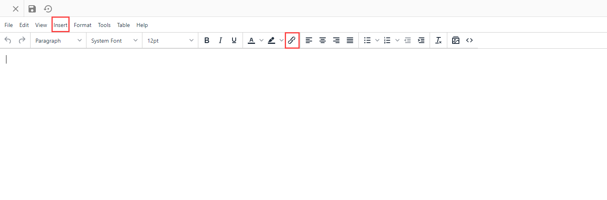The height and width of the screenshot is (200, 607).
Task: Open the source code view icon
Action: click(469, 40)
